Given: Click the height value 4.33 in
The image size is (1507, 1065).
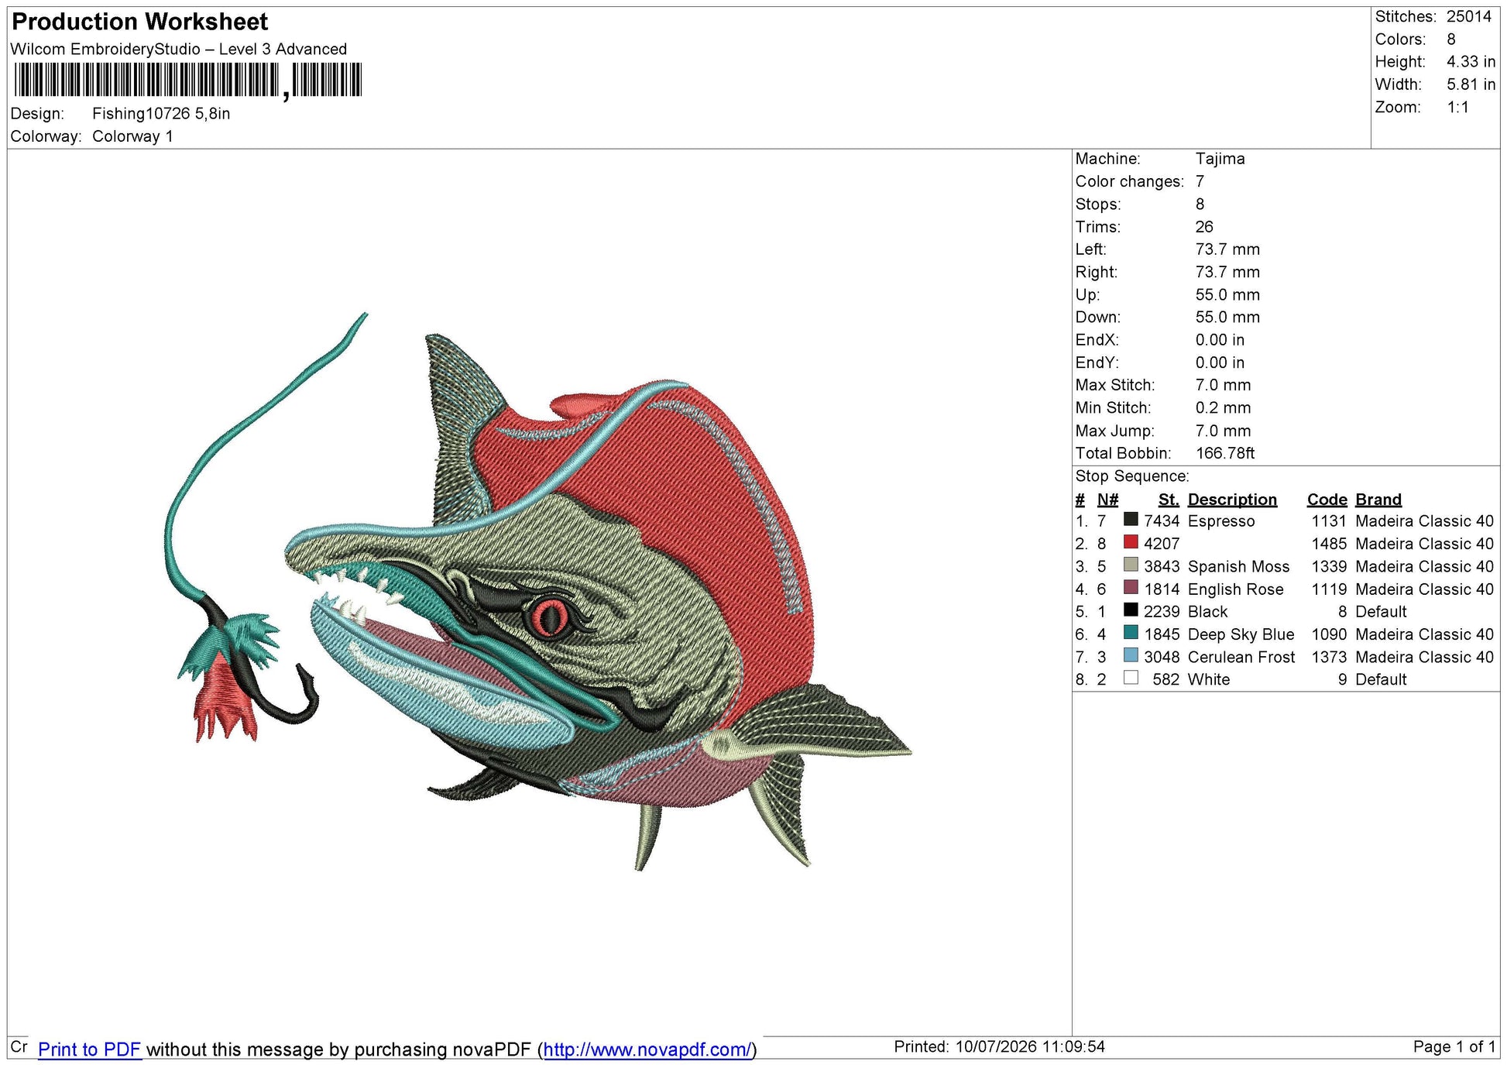Looking at the screenshot, I should click(x=1471, y=61).
